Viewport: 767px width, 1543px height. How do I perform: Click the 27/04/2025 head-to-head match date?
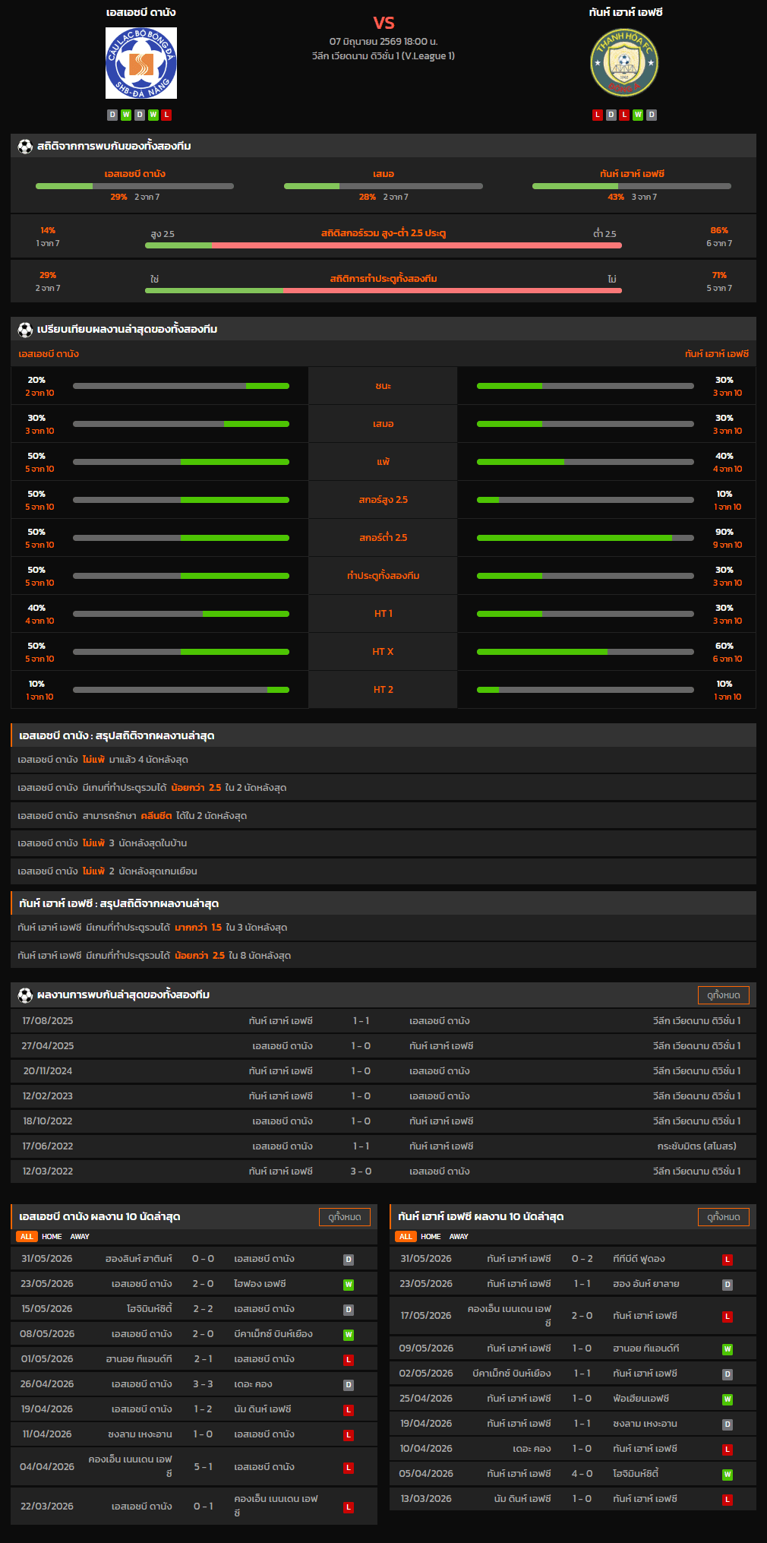48,1046
